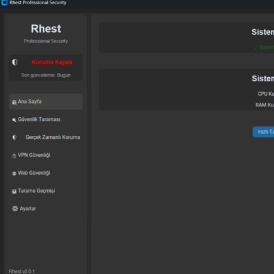Click the magnifier icon beside Güvenlik Taraması
Viewport: 274px width, 274px height.
(x=14, y=120)
